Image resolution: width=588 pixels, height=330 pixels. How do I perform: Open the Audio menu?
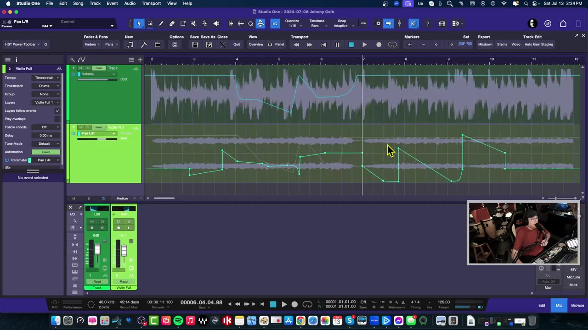click(130, 3)
